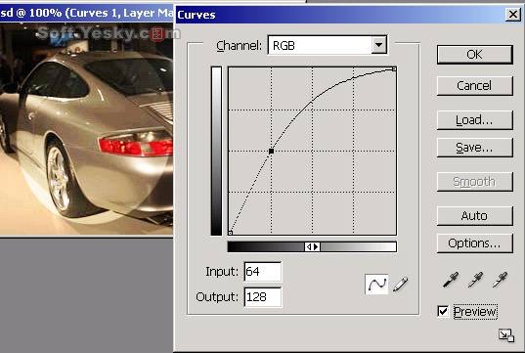
Task: Toggle the gradient direction arrows
Action: (312, 246)
